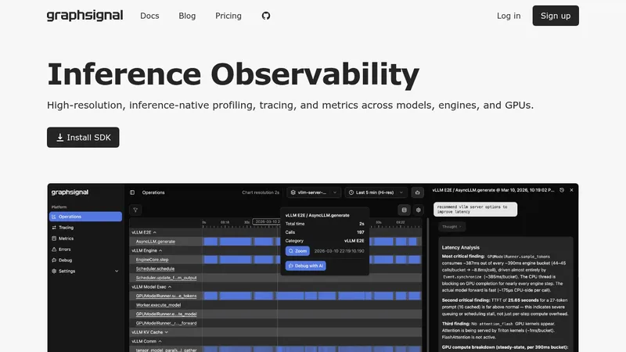Click the chart settings gear icon
This screenshot has width=626, height=352.
click(x=418, y=210)
